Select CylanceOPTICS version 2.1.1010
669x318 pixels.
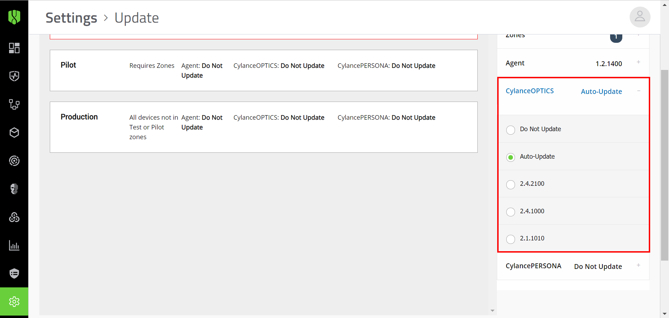pyautogui.click(x=510, y=239)
